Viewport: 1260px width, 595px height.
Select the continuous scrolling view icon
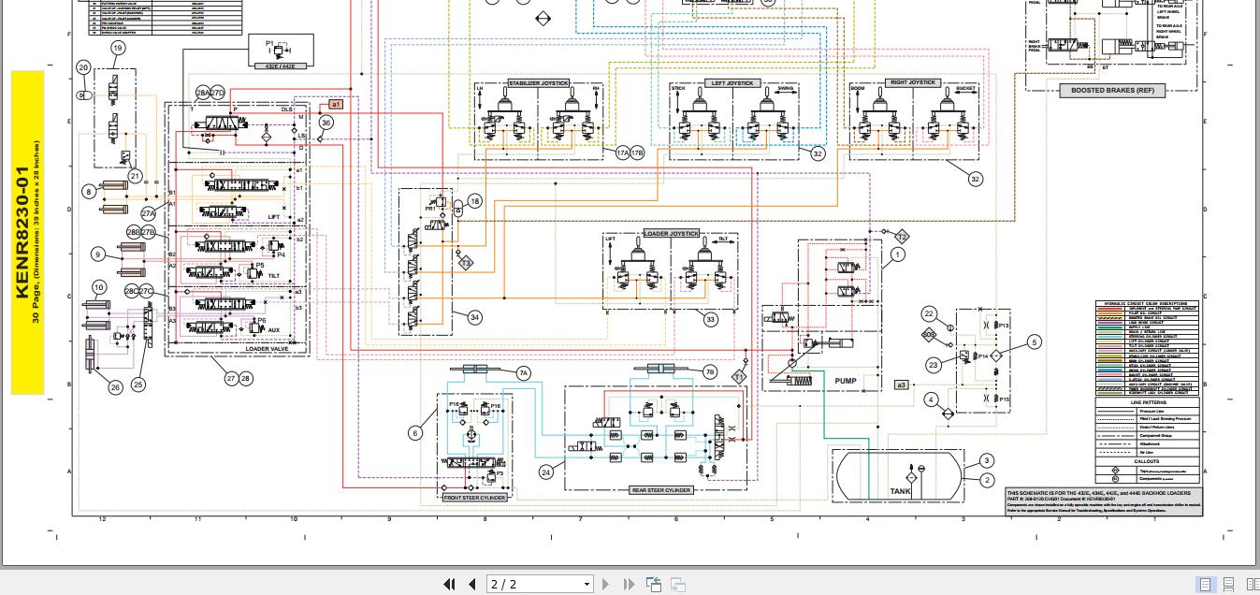click(x=1227, y=584)
